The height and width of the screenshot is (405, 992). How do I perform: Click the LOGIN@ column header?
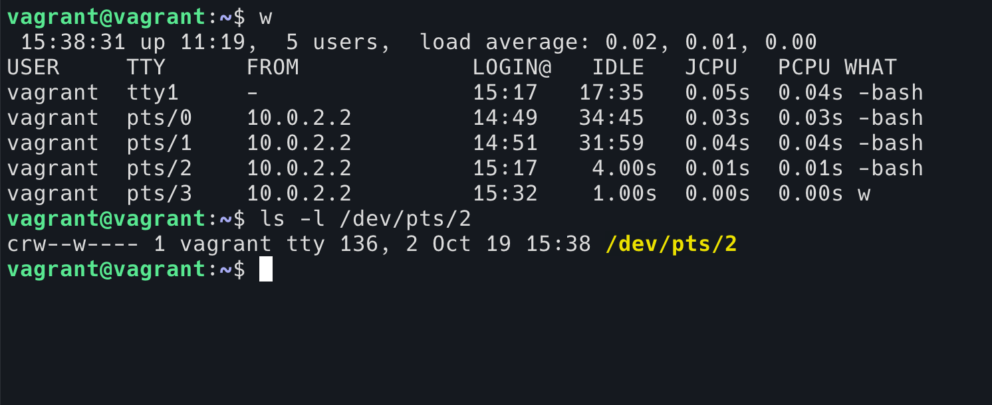pyautogui.click(x=513, y=67)
